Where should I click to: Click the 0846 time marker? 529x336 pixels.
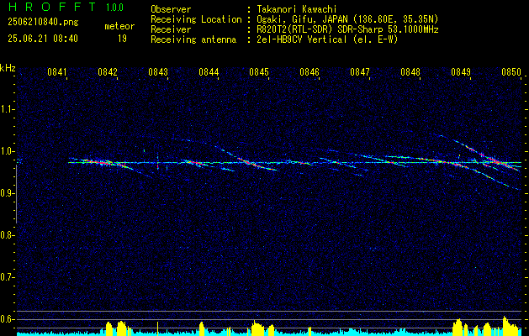coord(309,72)
